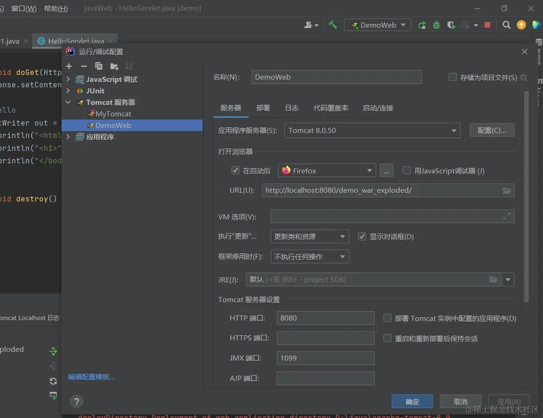Enable the JavaScript debugger checkbox
The height and width of the screenshot is (418, 543).
[x=407, y=170]
